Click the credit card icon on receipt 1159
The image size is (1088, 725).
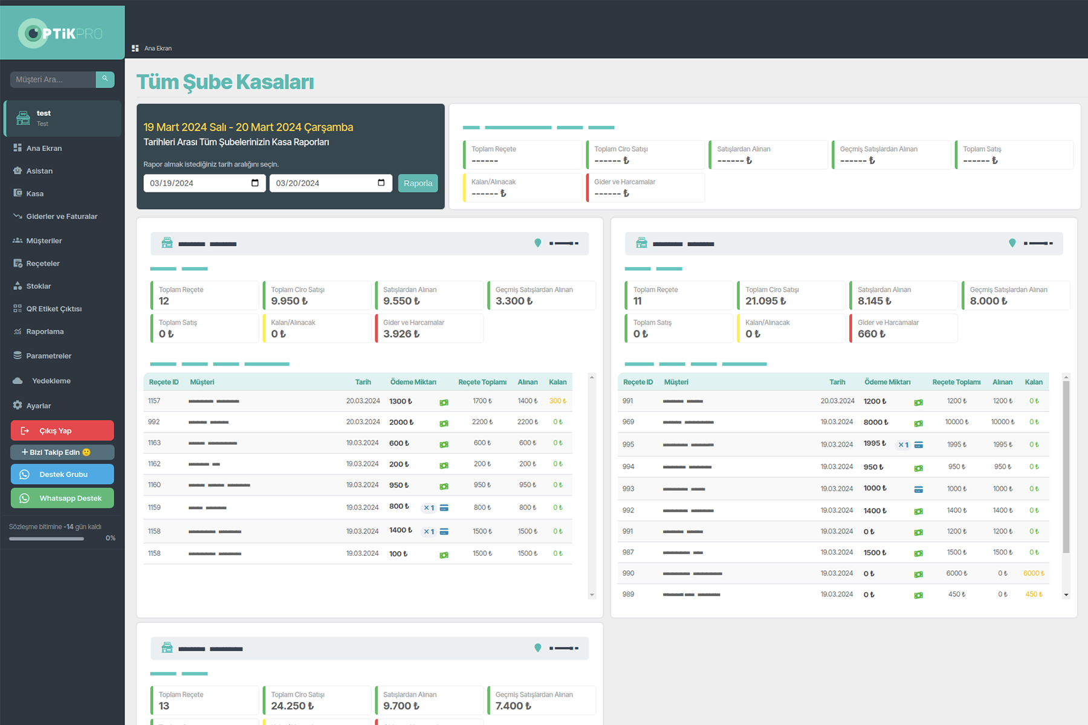[444, 507]
